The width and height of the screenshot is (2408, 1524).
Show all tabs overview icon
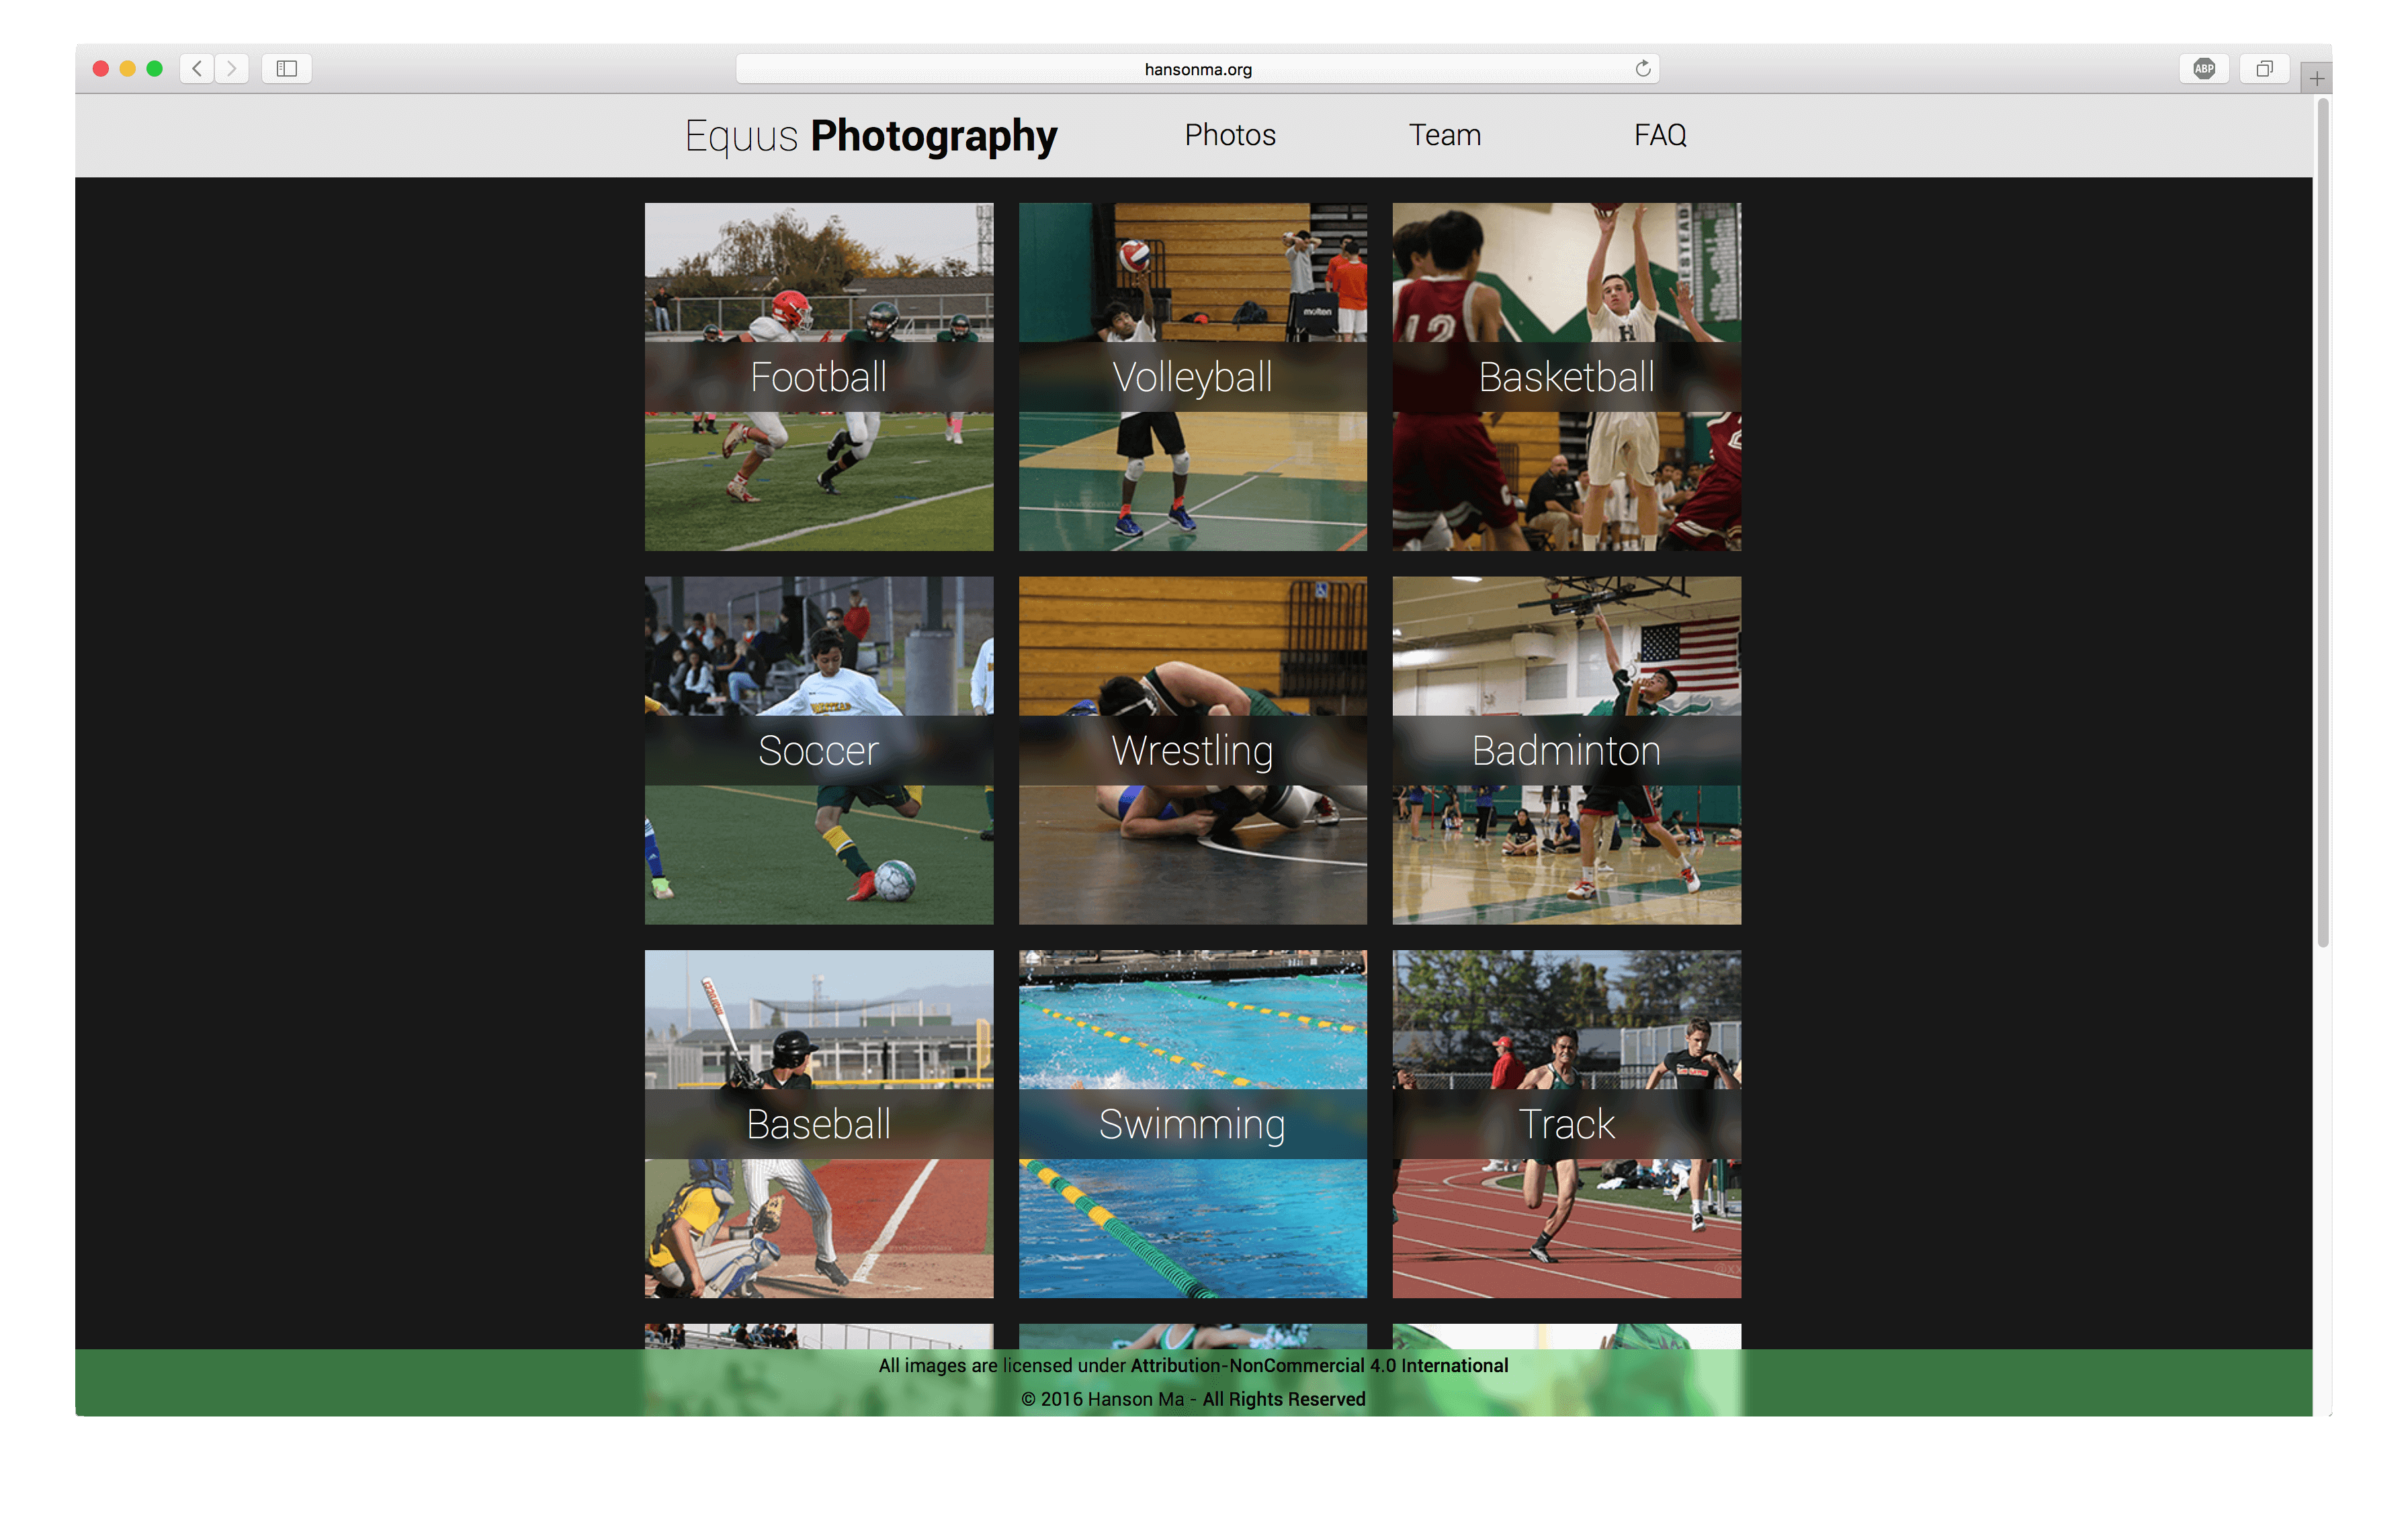(2264, 68)
